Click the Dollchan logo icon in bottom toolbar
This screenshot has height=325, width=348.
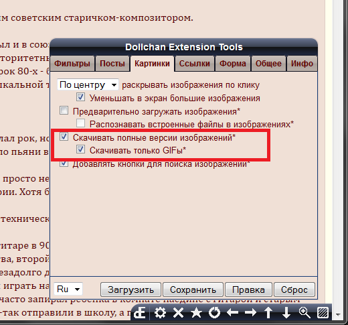tap(140, 312)
